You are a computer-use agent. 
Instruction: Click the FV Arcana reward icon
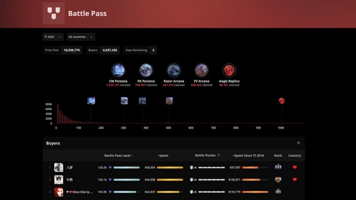point(202,70)
